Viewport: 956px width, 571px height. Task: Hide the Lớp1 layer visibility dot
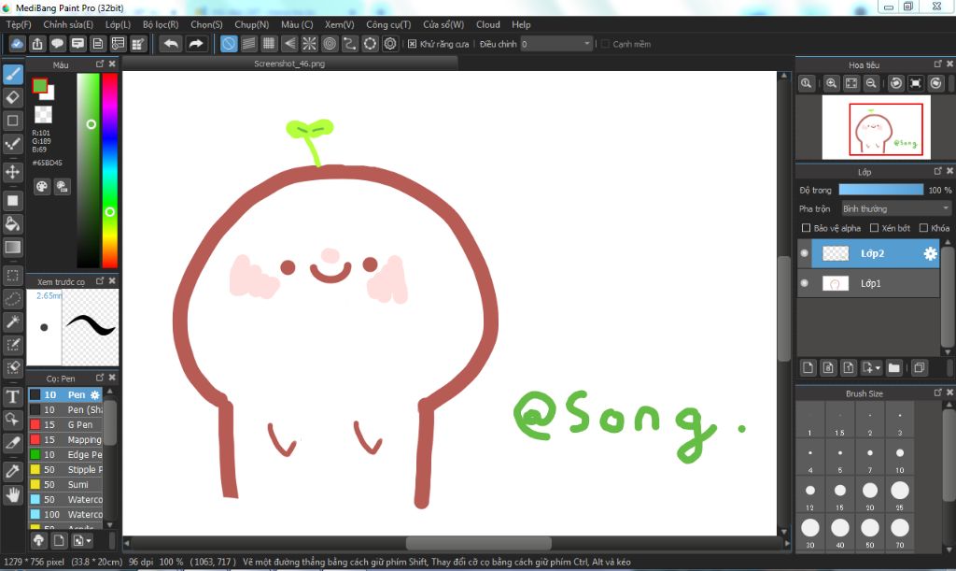pos(804,283)
